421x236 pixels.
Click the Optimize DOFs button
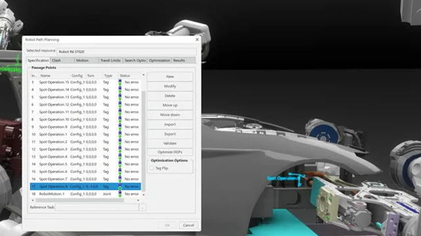tap(170, 152)
